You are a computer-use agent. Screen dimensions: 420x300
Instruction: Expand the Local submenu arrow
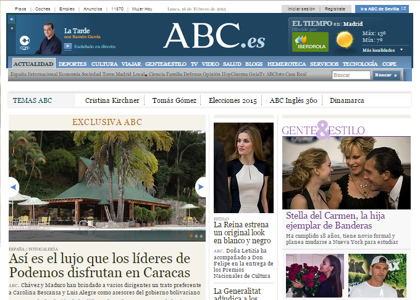tap(146, 75)
